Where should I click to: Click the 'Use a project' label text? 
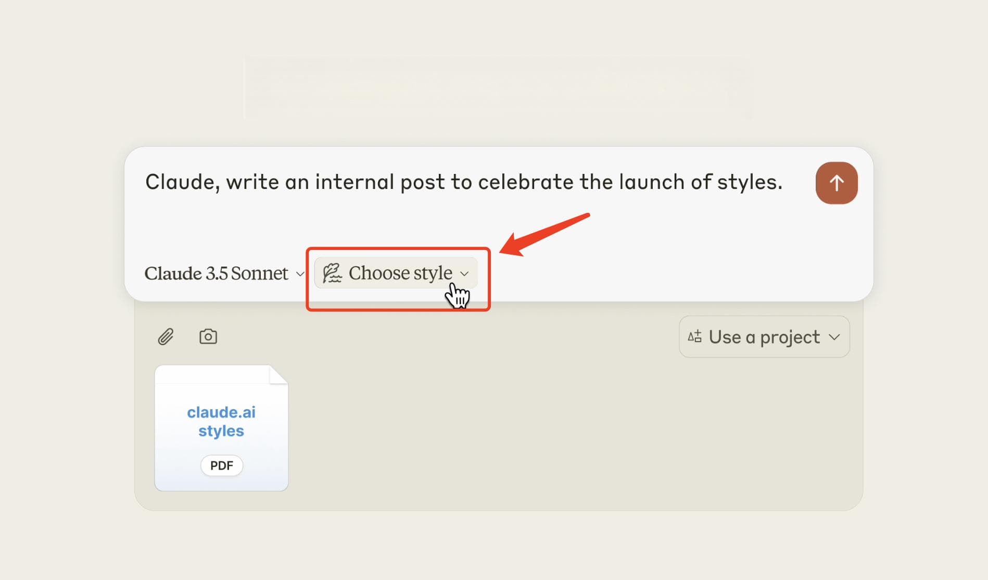pos(764,337)
